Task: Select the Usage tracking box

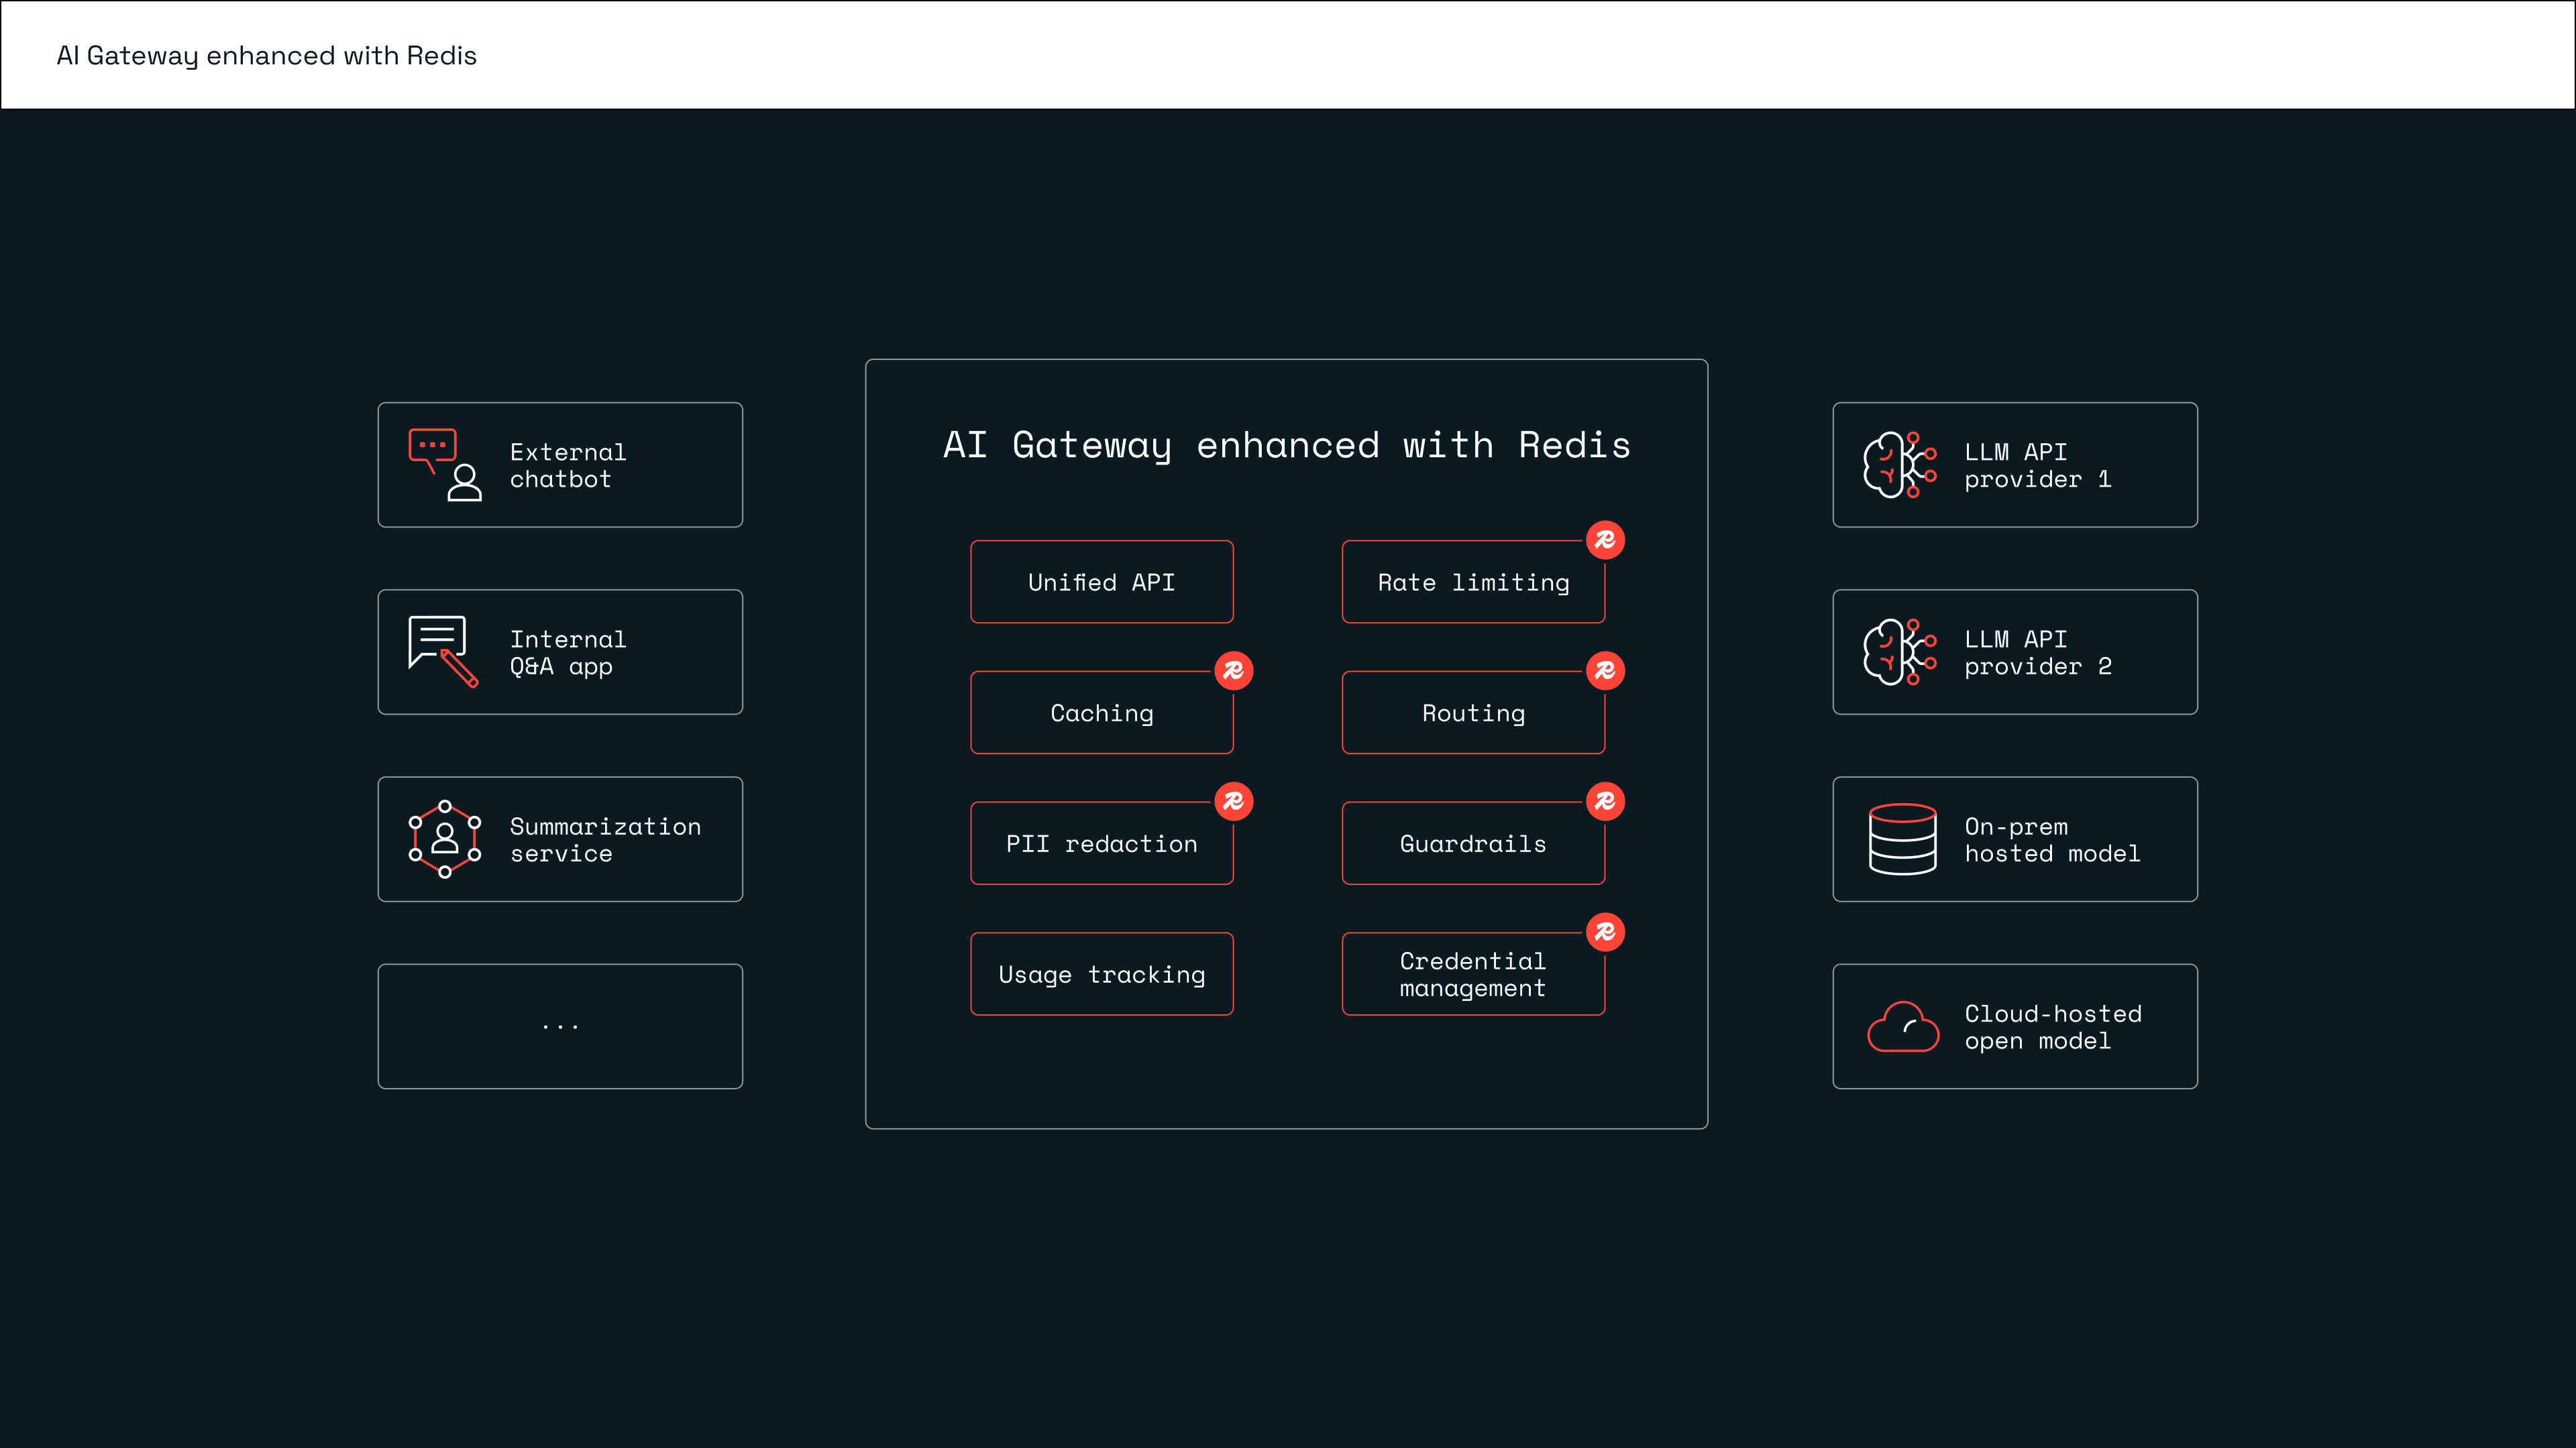Action: point(1101,974)
